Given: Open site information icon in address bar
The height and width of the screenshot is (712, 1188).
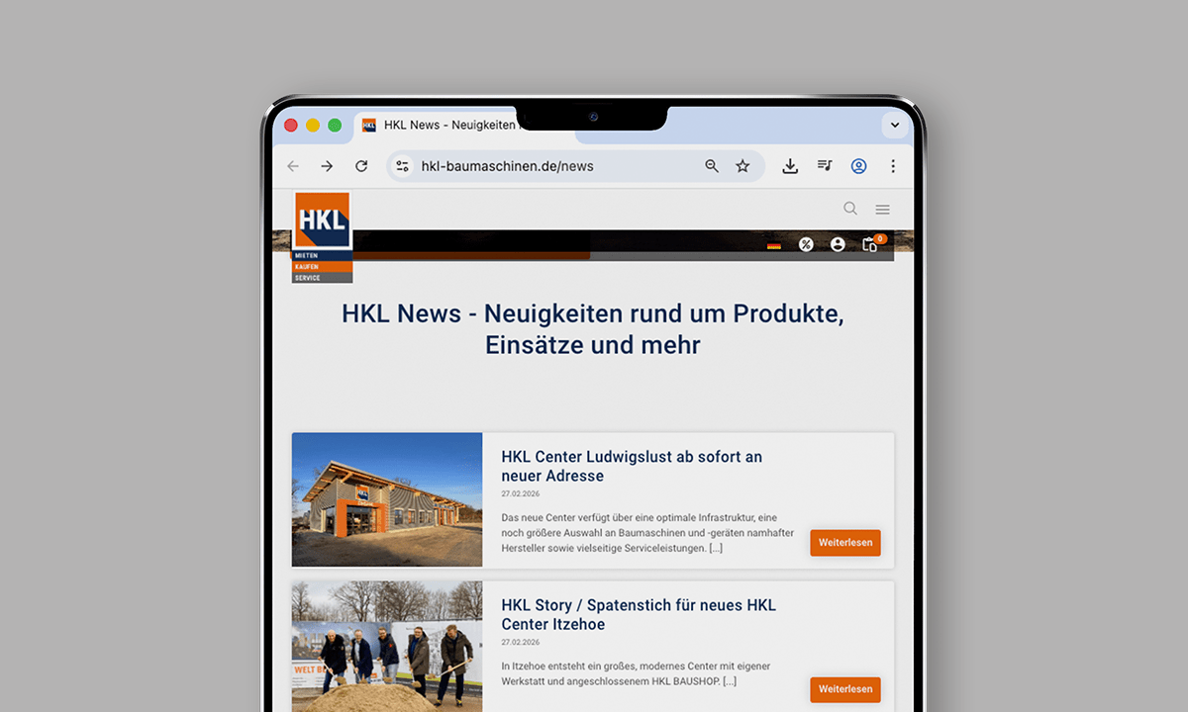Looking at the screenshot, I should pyautogui.click(x=402, y=166).
